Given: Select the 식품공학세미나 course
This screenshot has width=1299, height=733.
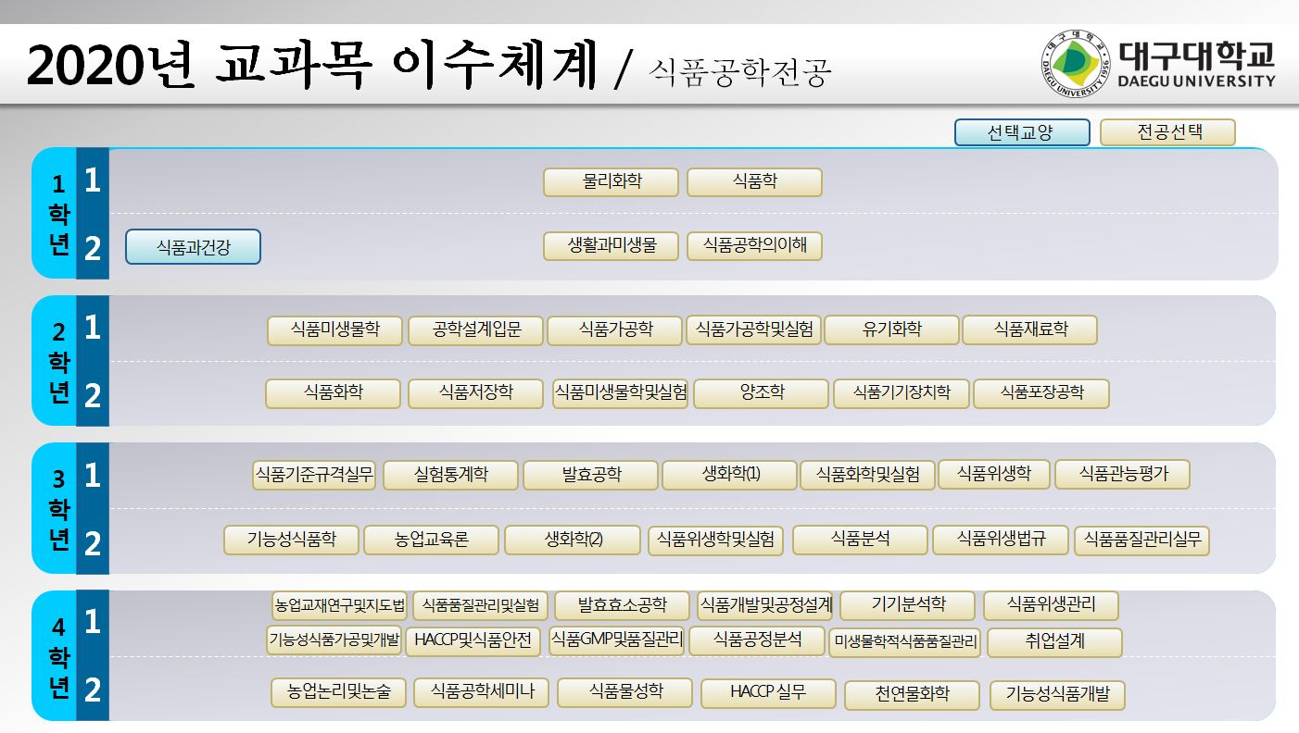Looking at the screenshot, I should (476, 692).
